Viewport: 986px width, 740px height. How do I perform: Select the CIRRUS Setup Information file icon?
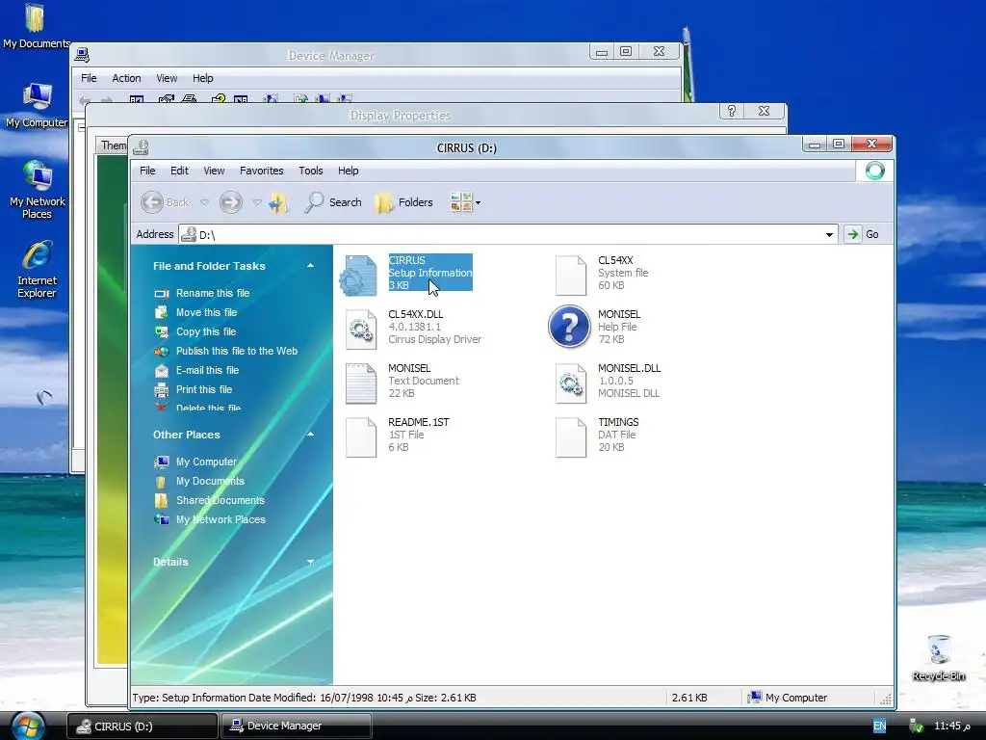click(x=359, y=275)
